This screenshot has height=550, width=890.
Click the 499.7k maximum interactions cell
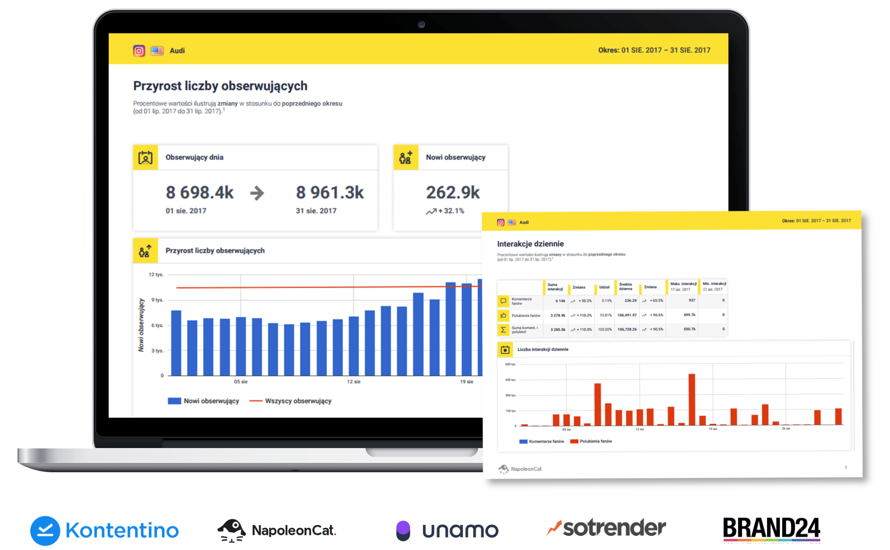click(690, 315)
